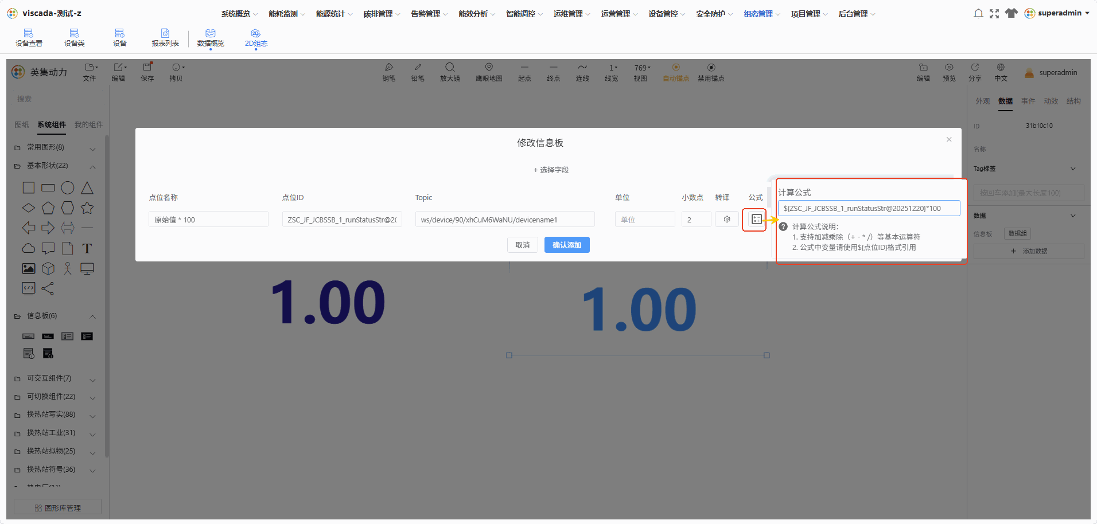Image resolution: width=1097 pixels, height=524 pixels.
Task: Click the formula input field
Action: point(869,208)
